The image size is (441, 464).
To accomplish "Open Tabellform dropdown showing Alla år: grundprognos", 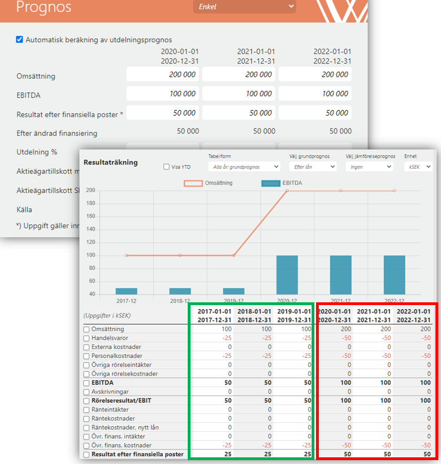I will (244, 167).
